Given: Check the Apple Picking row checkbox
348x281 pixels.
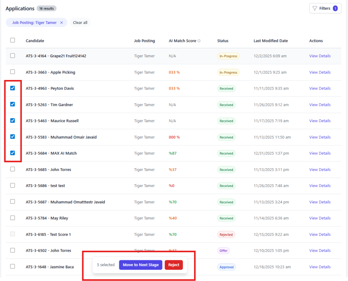Looking at the screenshot, I should coord(13,72).
